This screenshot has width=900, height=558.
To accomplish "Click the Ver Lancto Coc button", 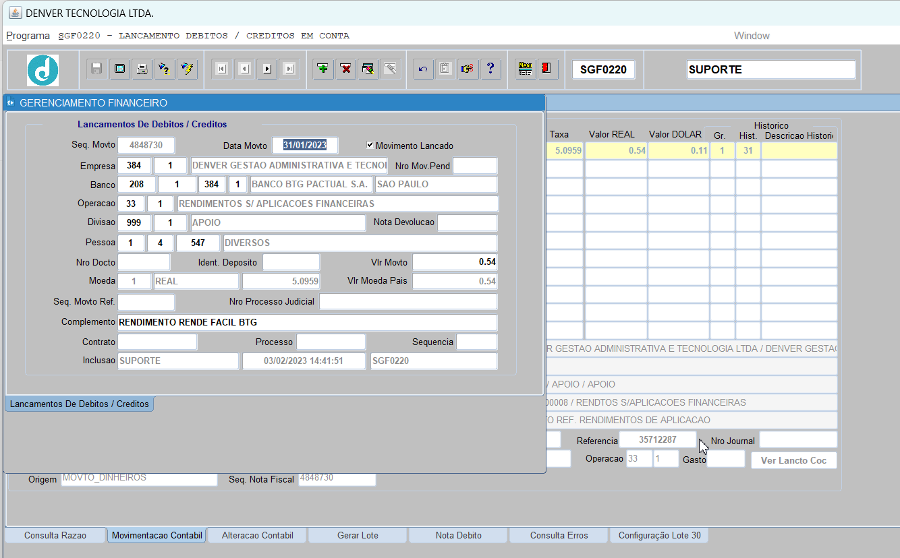I will [x=793, y=460].
